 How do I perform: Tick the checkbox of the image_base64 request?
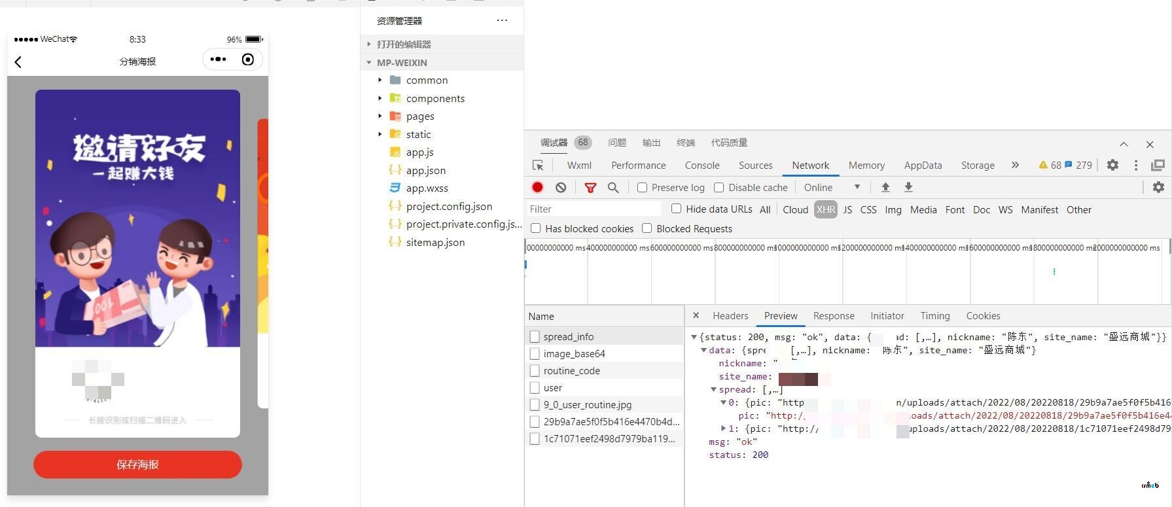click(x=535, y=353)
